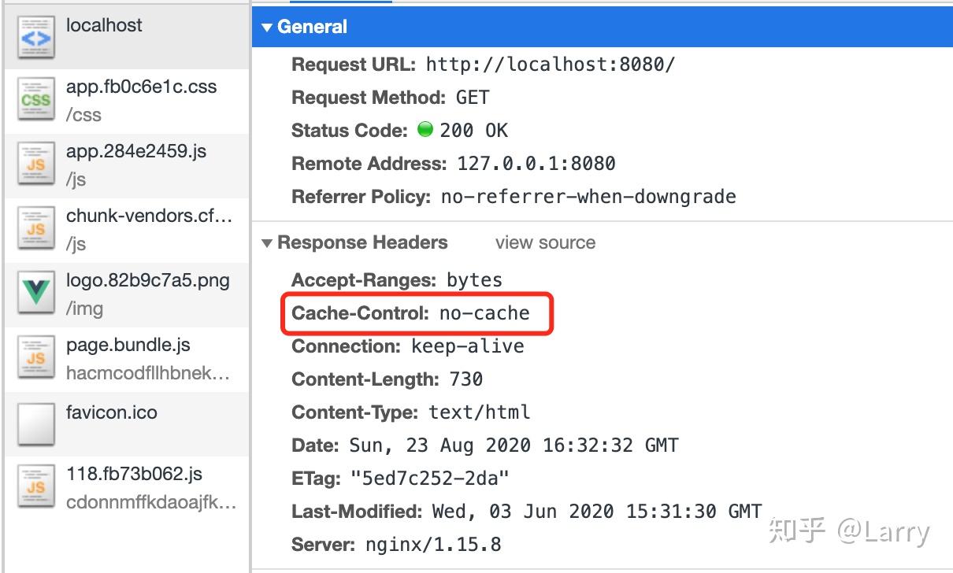
Task: Toggle the disclosure triangle on General header
Action: pos(269,26)
